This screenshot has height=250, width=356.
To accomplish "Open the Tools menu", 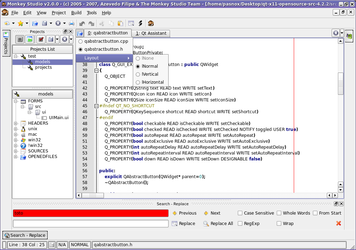I will click(x=92, y=13).
